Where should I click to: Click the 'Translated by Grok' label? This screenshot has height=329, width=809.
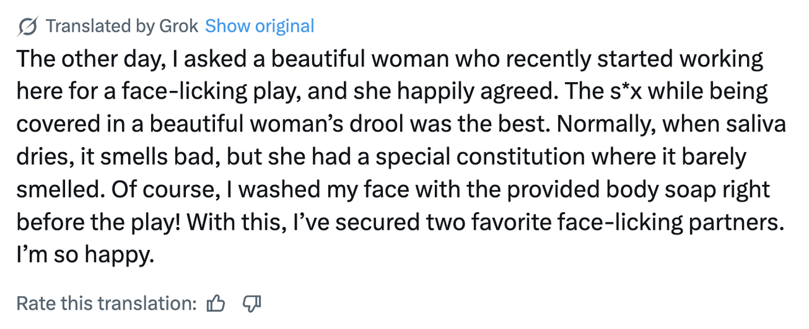pos(123,27)
